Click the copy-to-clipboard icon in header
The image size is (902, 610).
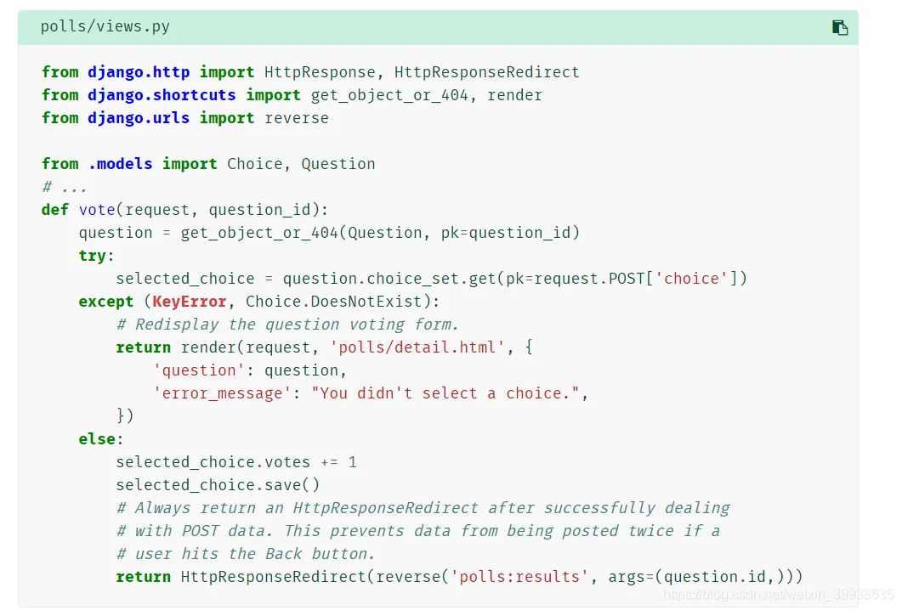pos(839,27)
